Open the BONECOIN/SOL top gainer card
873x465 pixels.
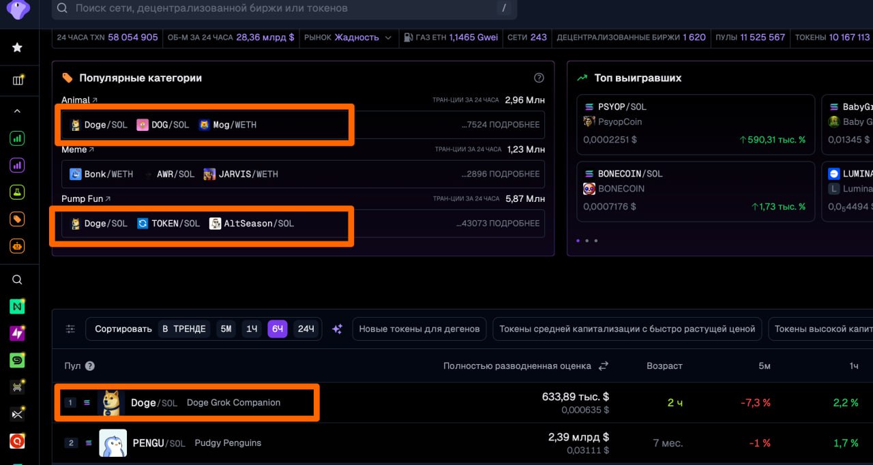[696, 191]
